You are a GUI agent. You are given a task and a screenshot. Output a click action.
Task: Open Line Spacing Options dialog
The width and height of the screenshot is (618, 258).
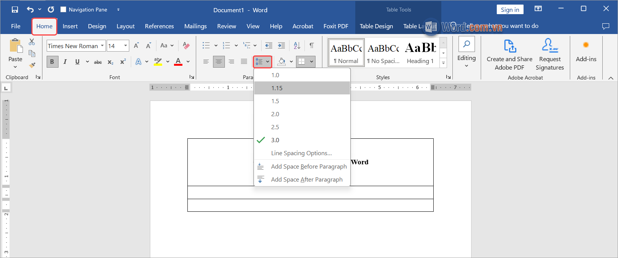click(301, 153)
